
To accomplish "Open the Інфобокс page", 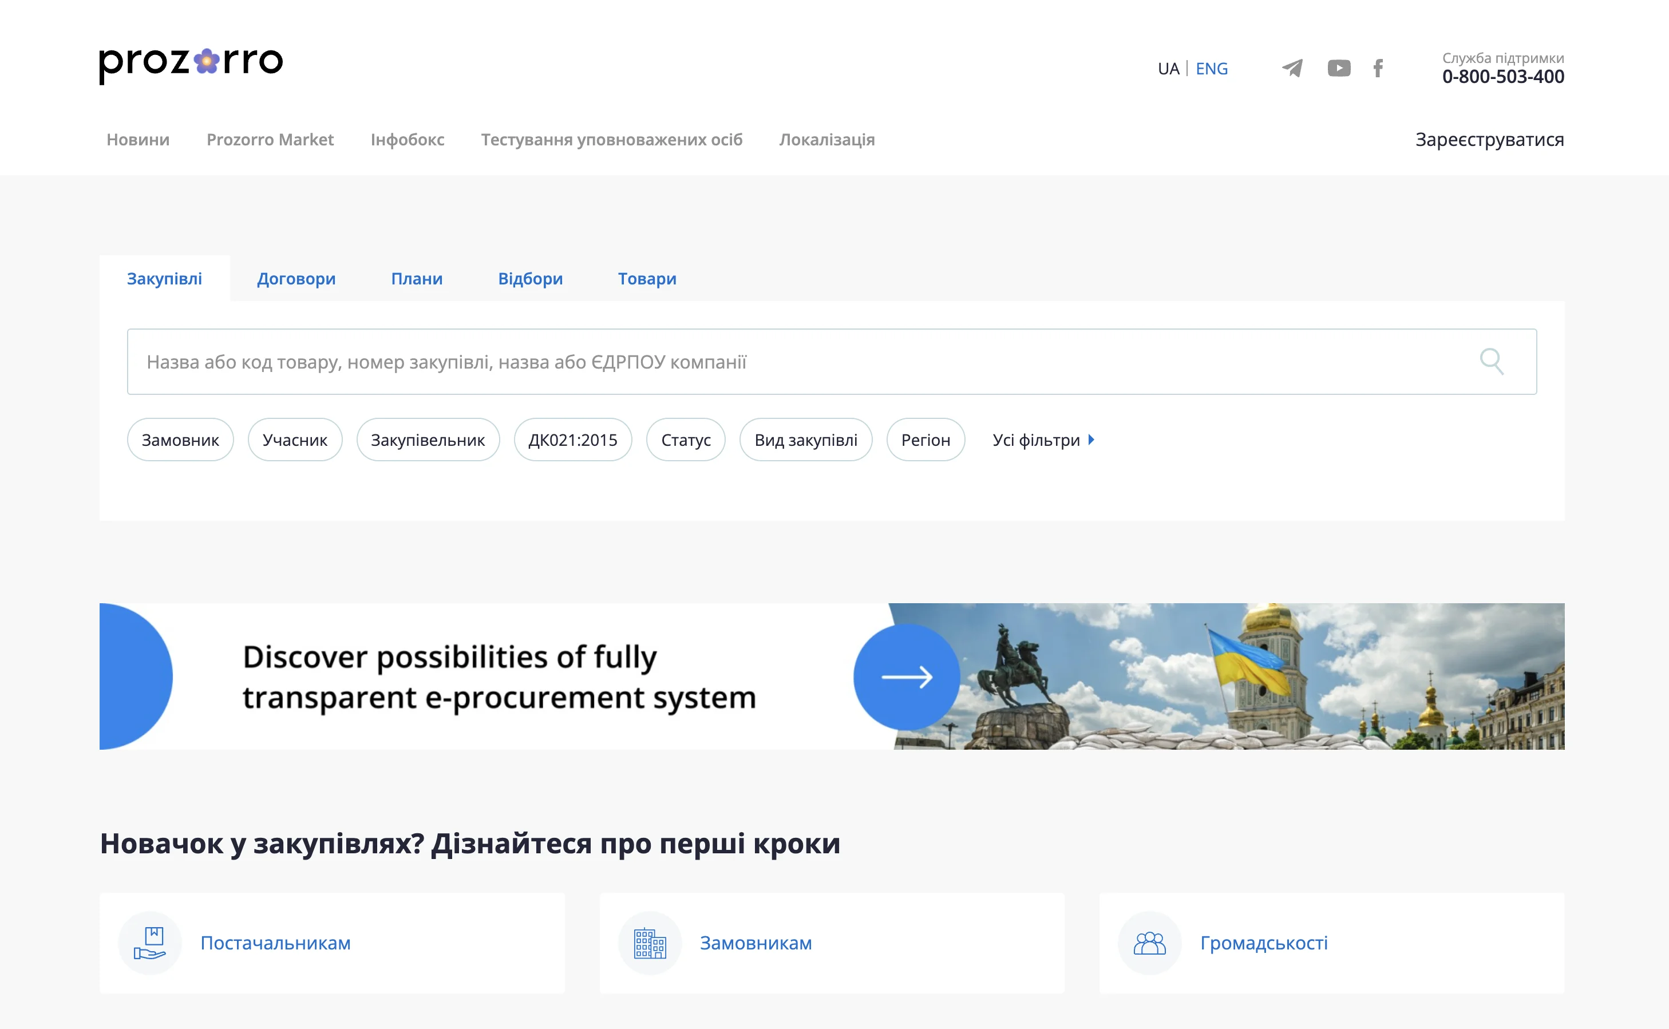I will tap(407, 140).
